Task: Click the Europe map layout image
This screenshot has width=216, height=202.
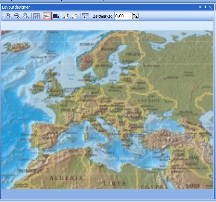Action: (x=107, y=110)
